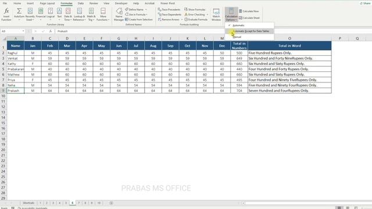The width and height of the screenshot is (372, 209).
Task: Switch to the Review tab
Action: point(94,3)
